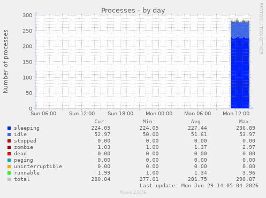266x198 pixels.
Task: Click total min value 277.01
Action: click(149, 179)
